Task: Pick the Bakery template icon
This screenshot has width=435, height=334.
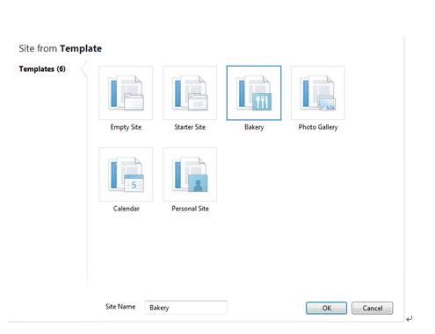Action: click(x=254, y=93)
